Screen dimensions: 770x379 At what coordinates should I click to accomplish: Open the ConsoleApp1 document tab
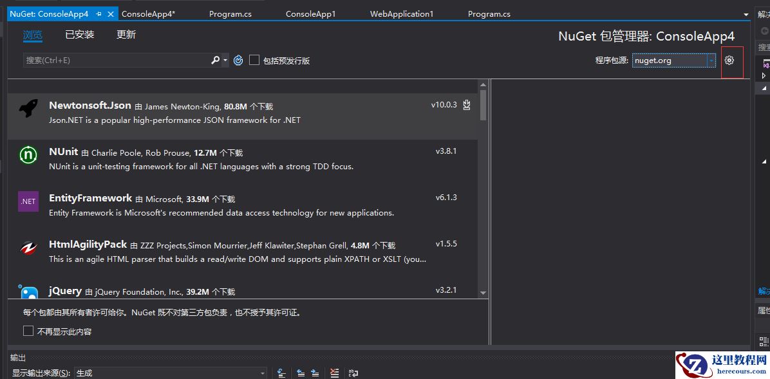click(310, 14)
